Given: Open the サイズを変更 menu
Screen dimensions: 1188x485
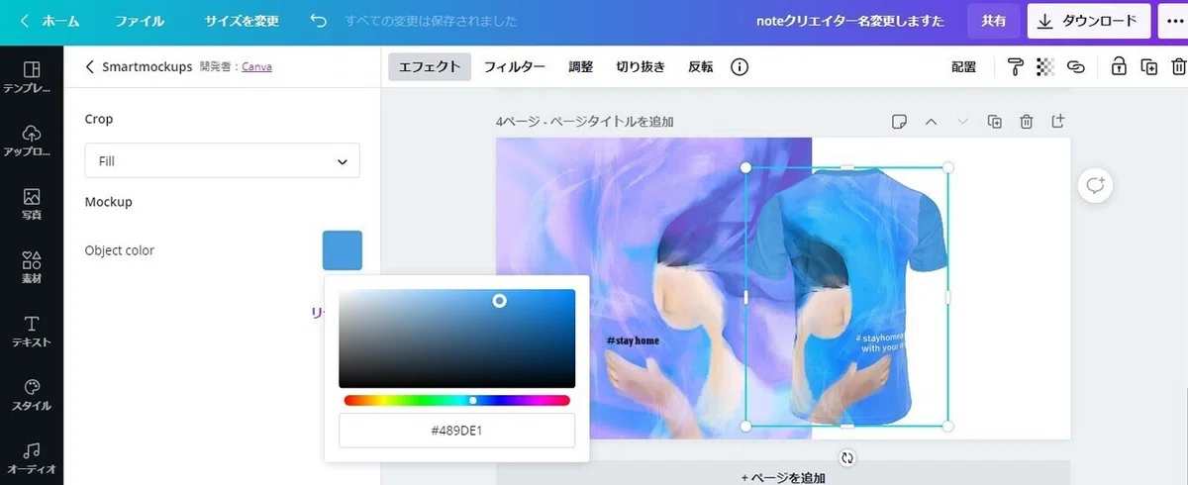Looking at the screenshot, I should pos(242,21).
